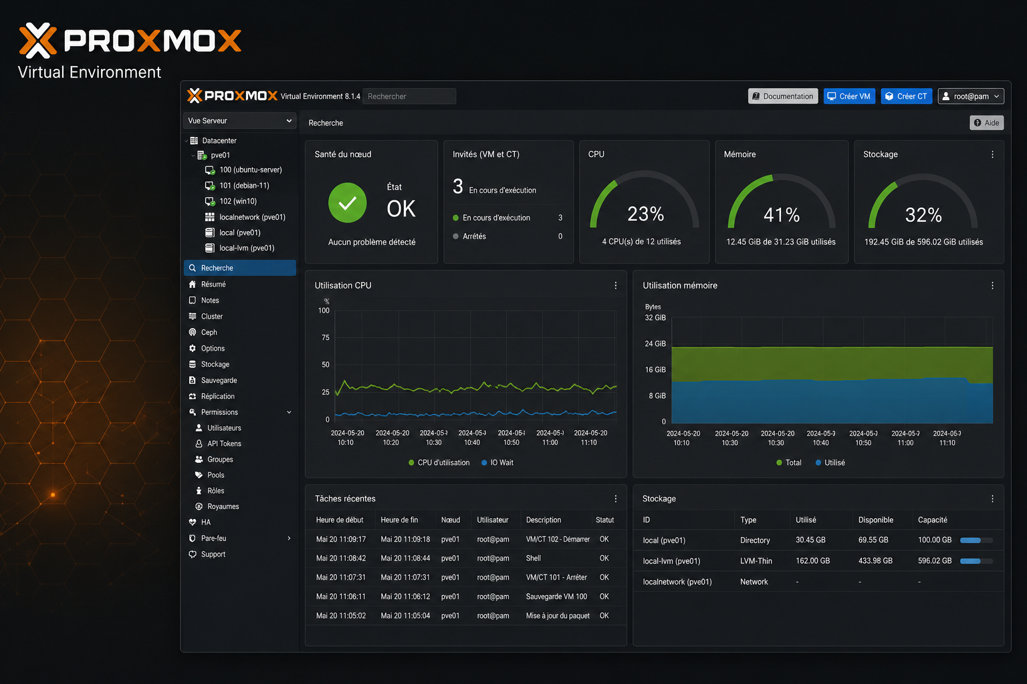
Task: Select Ceph in the sidebar menu
Action: 239,333
